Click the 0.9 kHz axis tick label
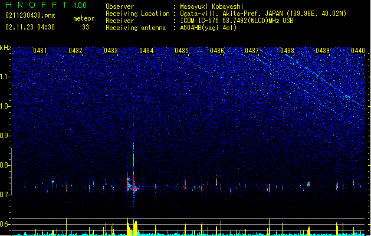Viewport: 371px width, 236px height. click(x=5, y=136)
